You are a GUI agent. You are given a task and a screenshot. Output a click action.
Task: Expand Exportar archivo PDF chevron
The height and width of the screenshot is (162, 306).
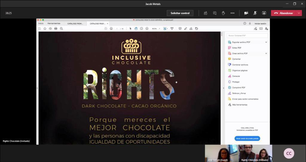pos(266,42)
